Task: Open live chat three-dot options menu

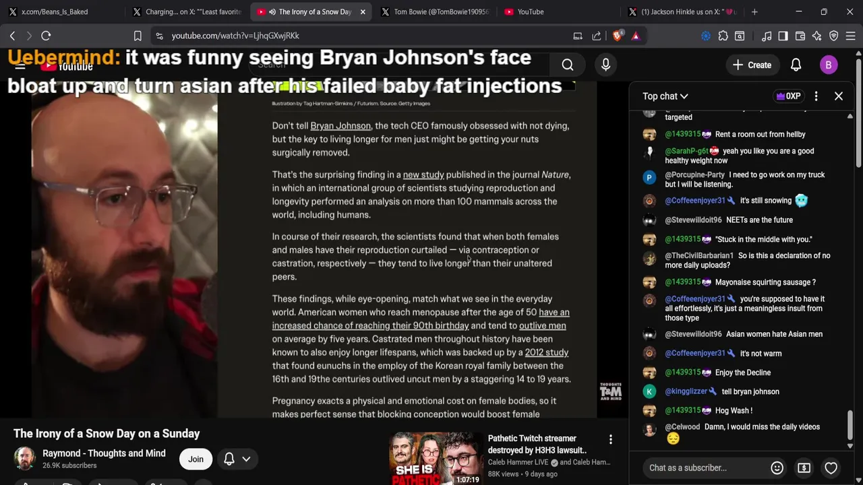Action: pyautogui.click(x=816, y=96)
